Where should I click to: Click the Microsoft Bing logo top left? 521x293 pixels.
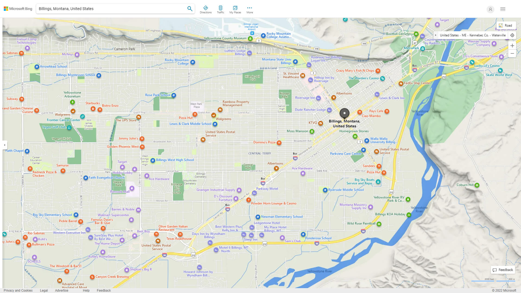18,9
